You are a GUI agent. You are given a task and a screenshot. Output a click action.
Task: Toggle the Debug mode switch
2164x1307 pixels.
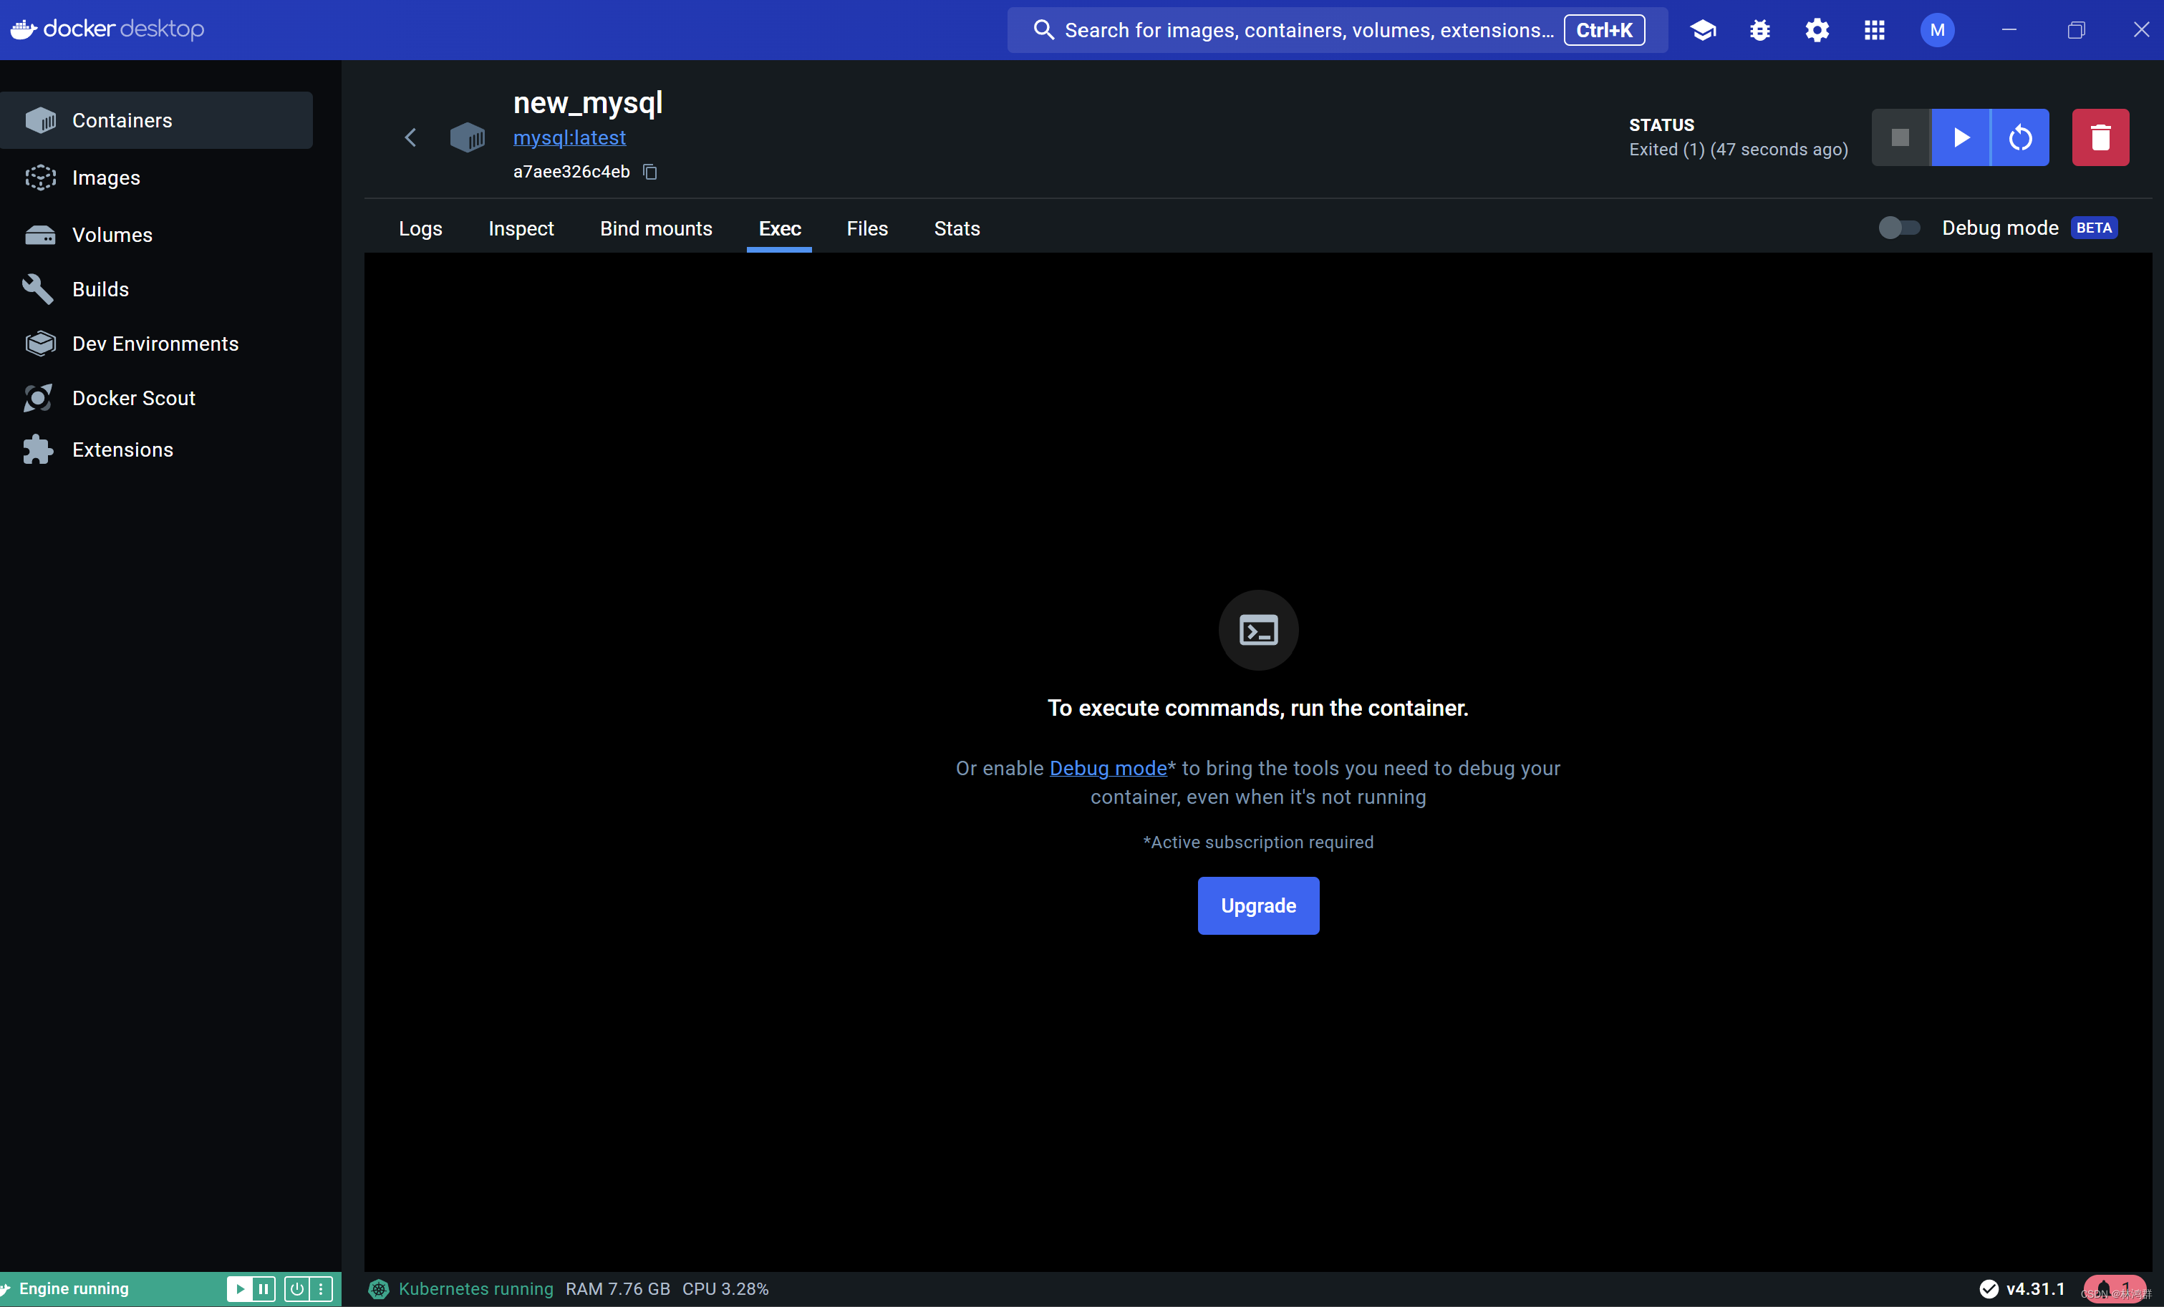click(x=1899, y=228)
